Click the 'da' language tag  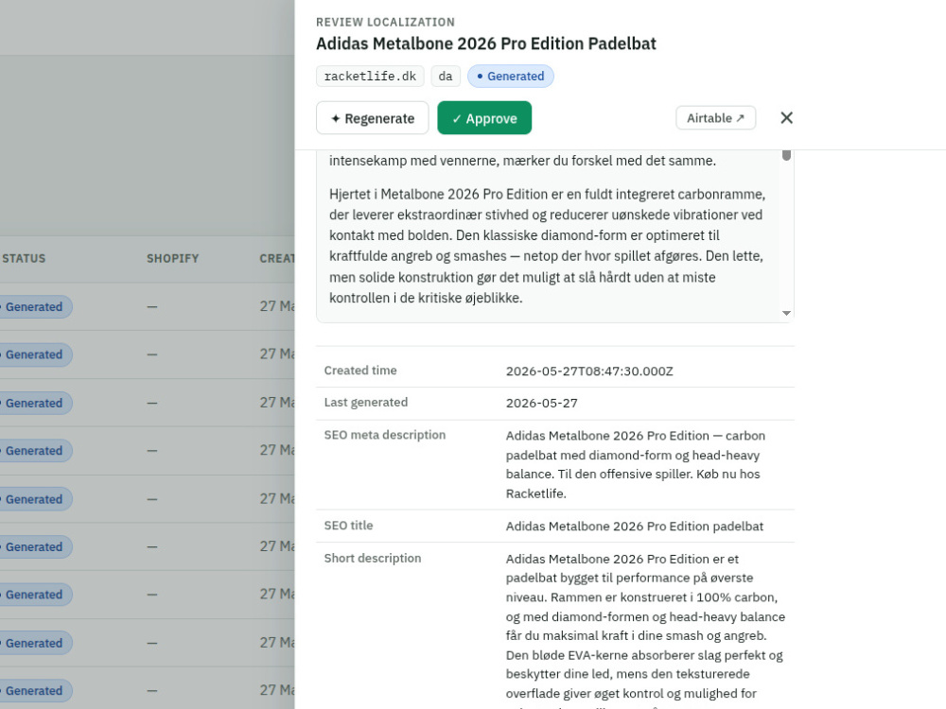click(x=446, y=77)
